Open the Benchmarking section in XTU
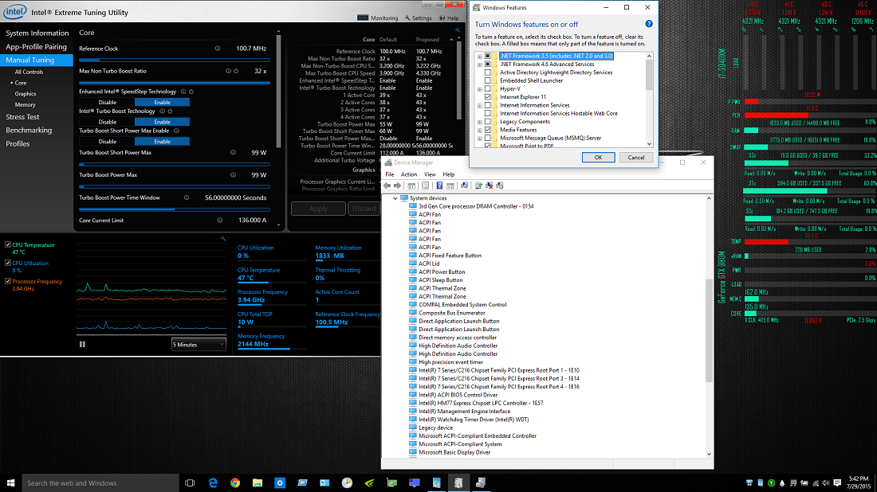 tap(29, 130)
